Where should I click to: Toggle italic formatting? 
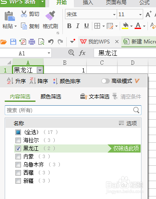[78, 26]
